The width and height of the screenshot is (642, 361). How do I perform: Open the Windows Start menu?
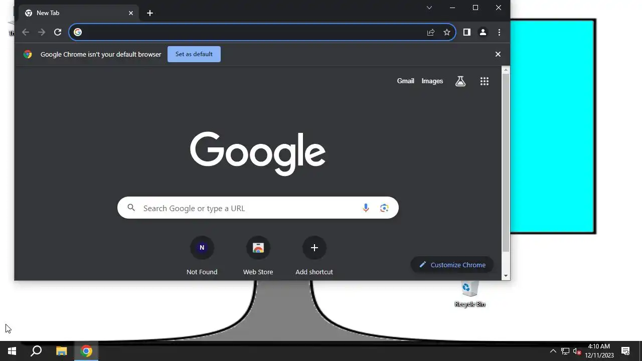(12, 351)
